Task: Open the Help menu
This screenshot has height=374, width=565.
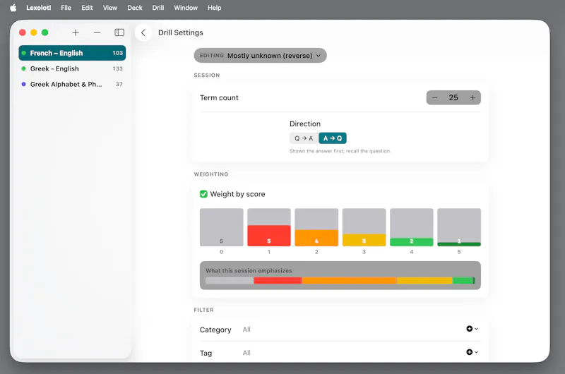Action: (215, 8)
